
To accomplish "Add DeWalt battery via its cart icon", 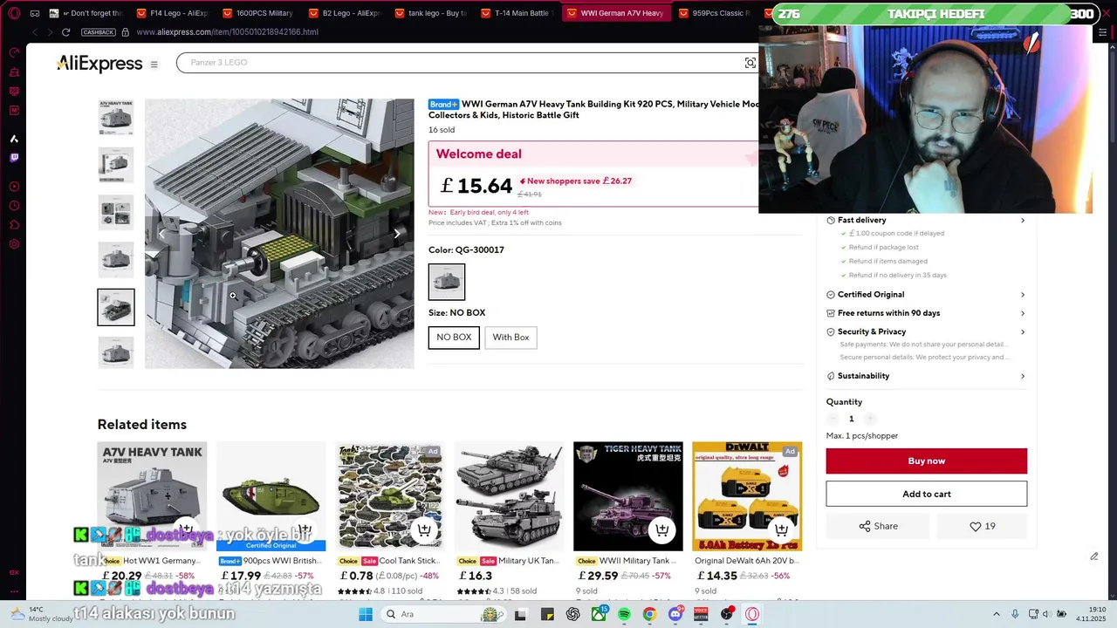I will (781, 529).
